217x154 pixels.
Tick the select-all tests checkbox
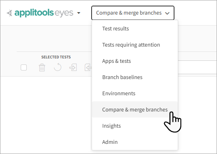pos(24,67)
